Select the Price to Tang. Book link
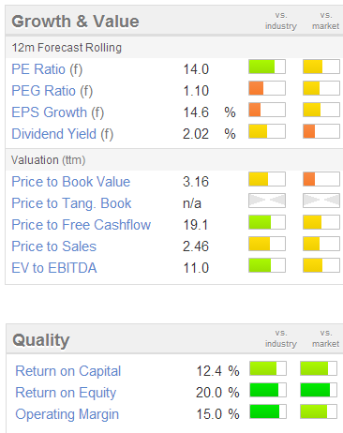The width and height of the screenshot is (343, 433). pos(71,203)
